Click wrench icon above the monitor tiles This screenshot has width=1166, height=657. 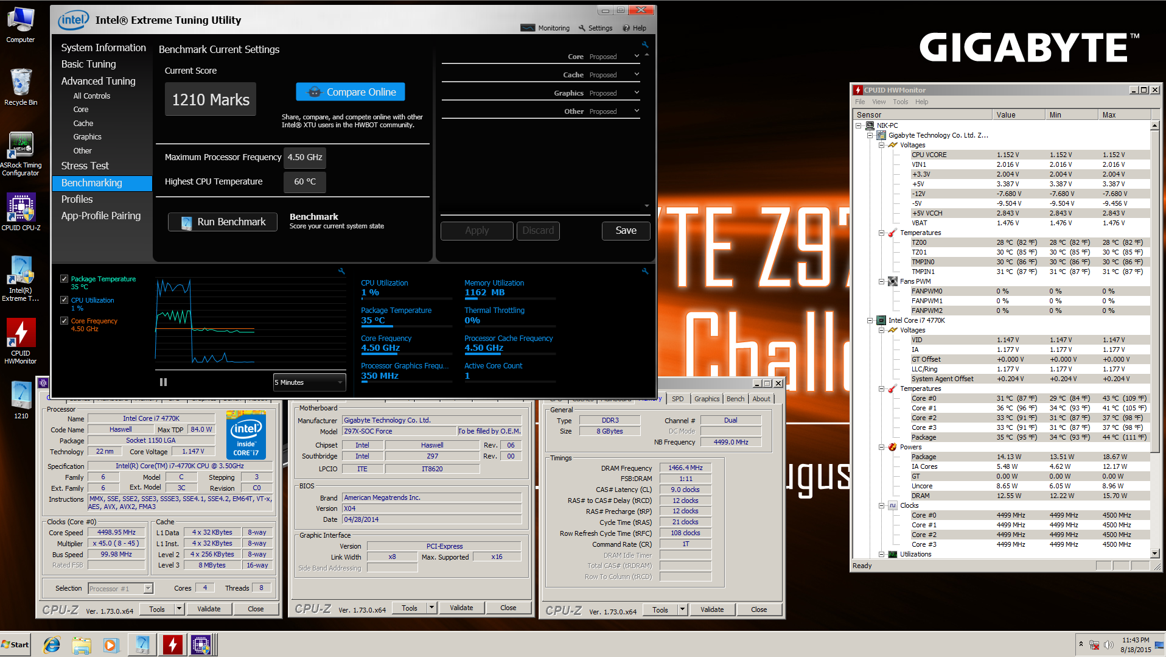click(645, 271)
